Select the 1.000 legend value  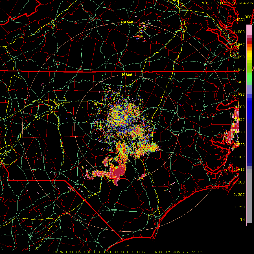coord(239,32)
